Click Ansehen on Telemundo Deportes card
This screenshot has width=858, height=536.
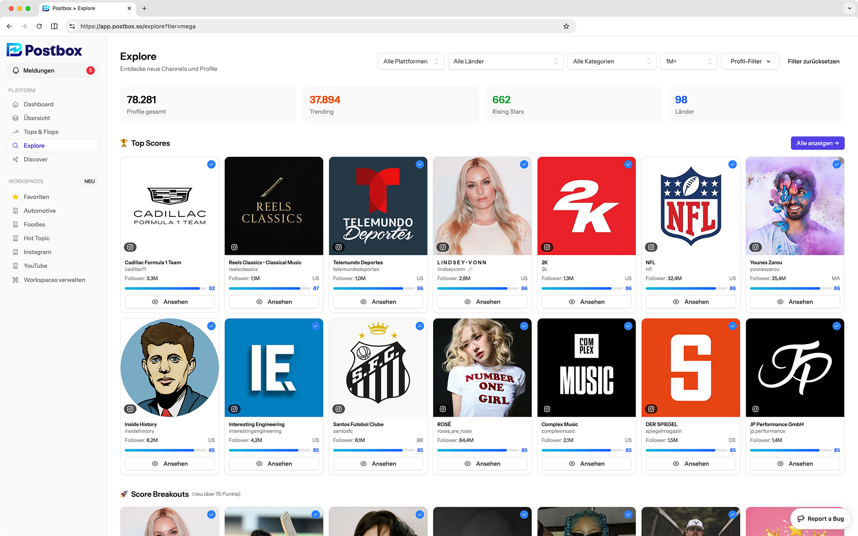(x=378, y=302)
